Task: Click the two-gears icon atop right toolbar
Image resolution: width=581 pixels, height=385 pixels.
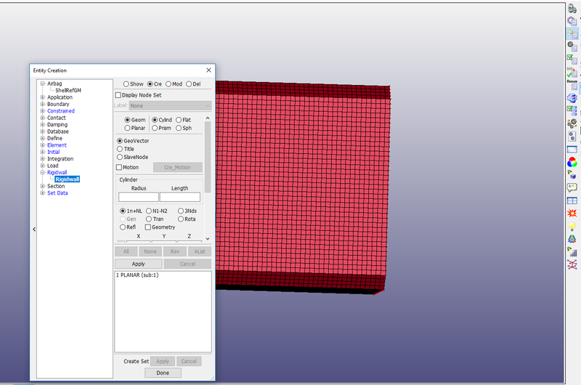Action: (572, 9)
